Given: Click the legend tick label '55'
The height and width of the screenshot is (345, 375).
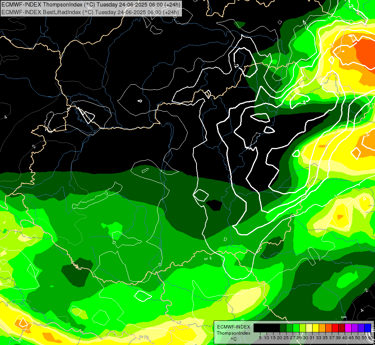Looking at the screenshot, I should click(365, 338).
